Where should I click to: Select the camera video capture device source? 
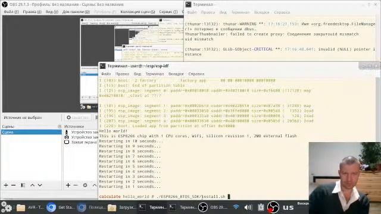pos(81,137)
